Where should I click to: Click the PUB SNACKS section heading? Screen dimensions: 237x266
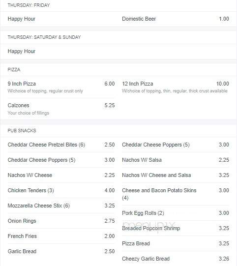click(22, 131)
